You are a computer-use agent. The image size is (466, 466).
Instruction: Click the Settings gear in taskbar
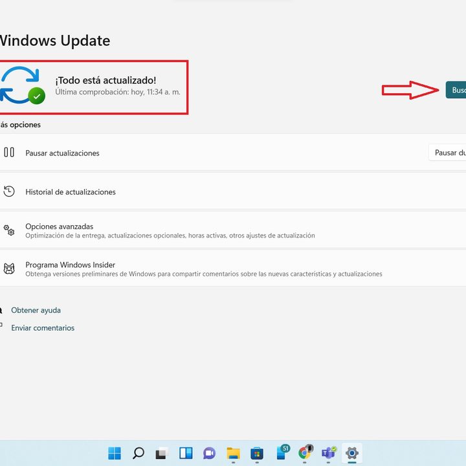tap(352, 453)
